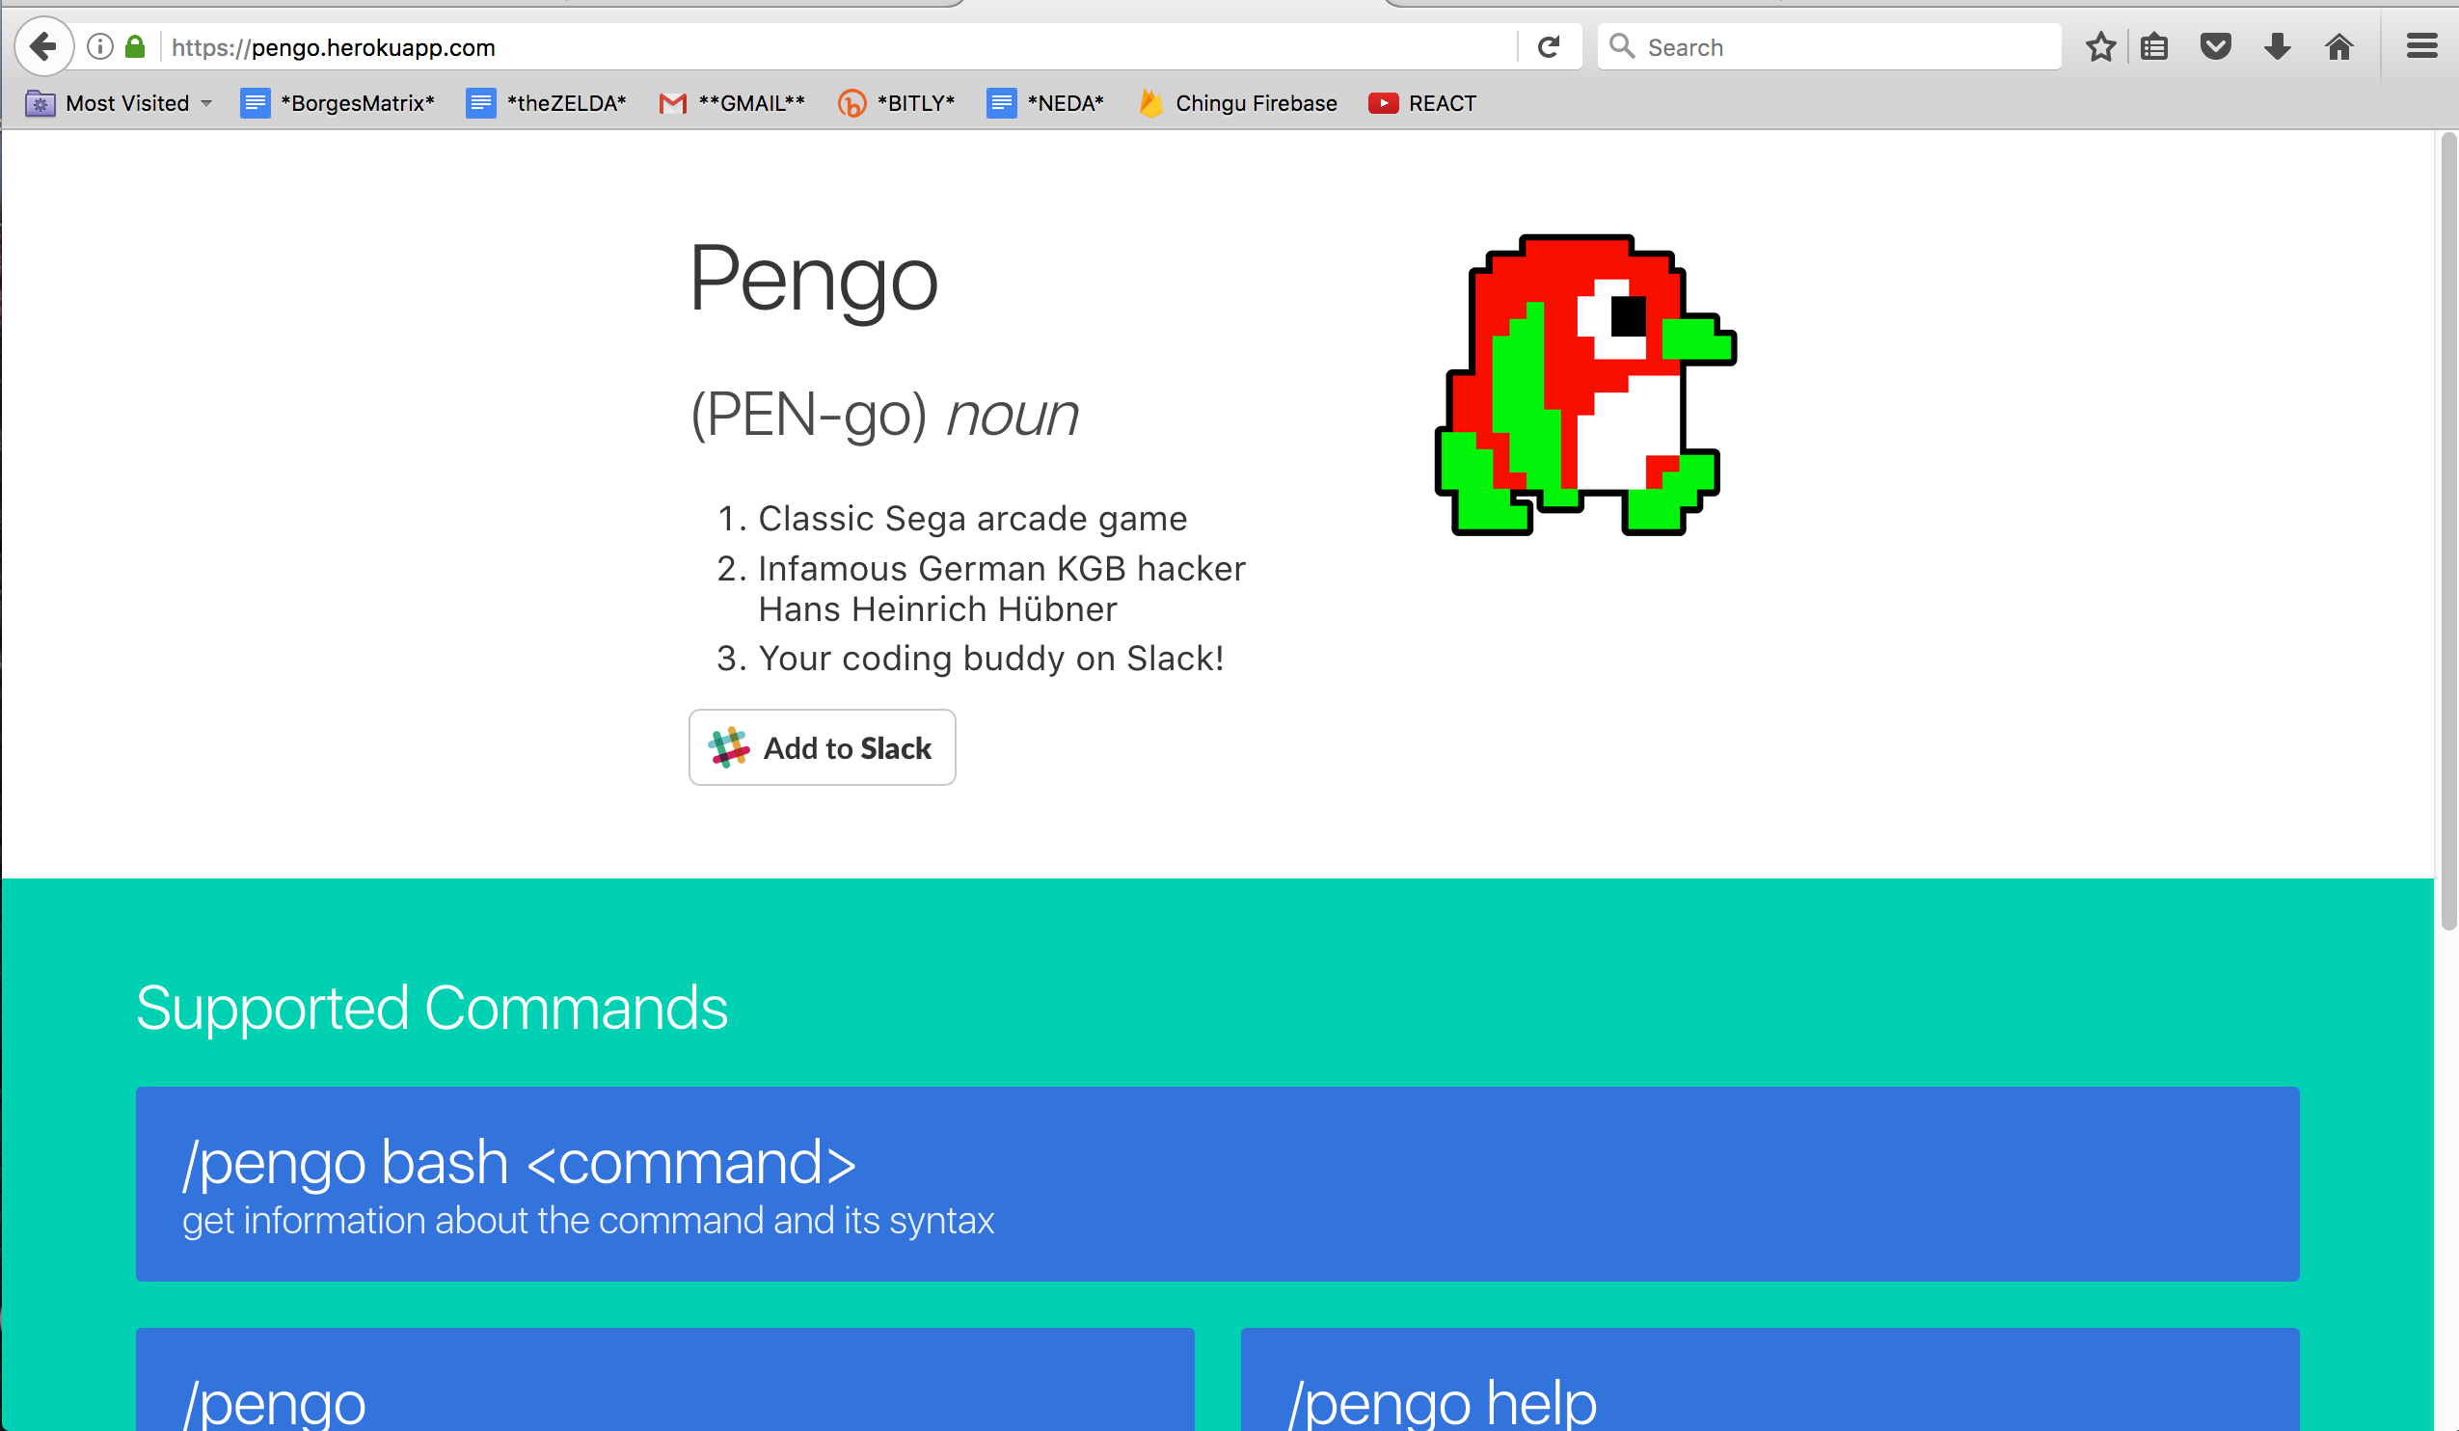
Task: Open the *BorgesMatrix* bookmark
Action: [x=338, y=103]
